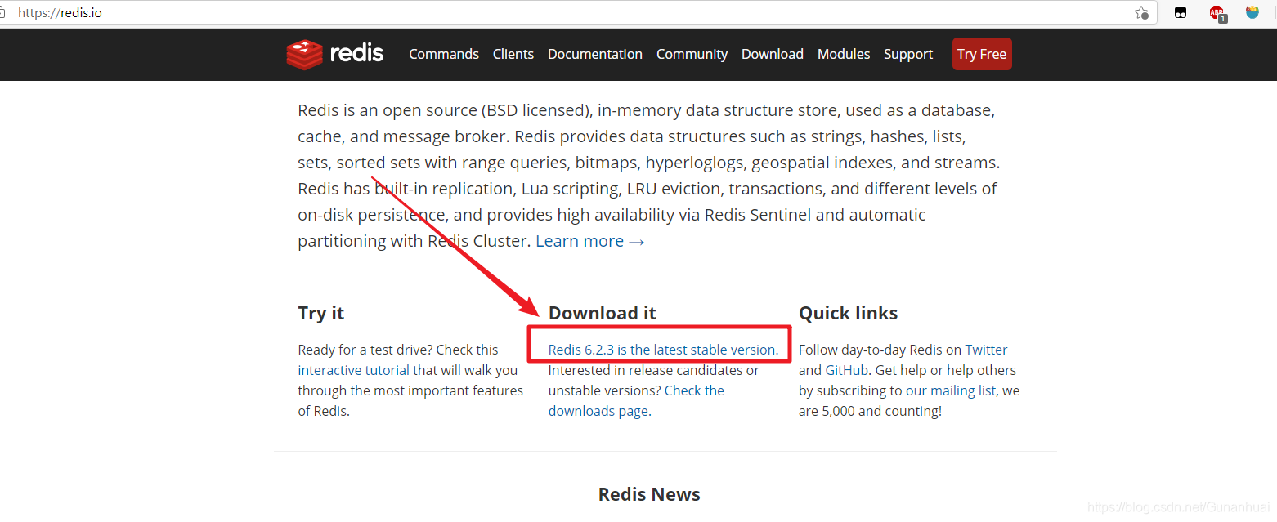1277x522 pixels.
Task: Open the our mailing list link
Action: [951, 390]
